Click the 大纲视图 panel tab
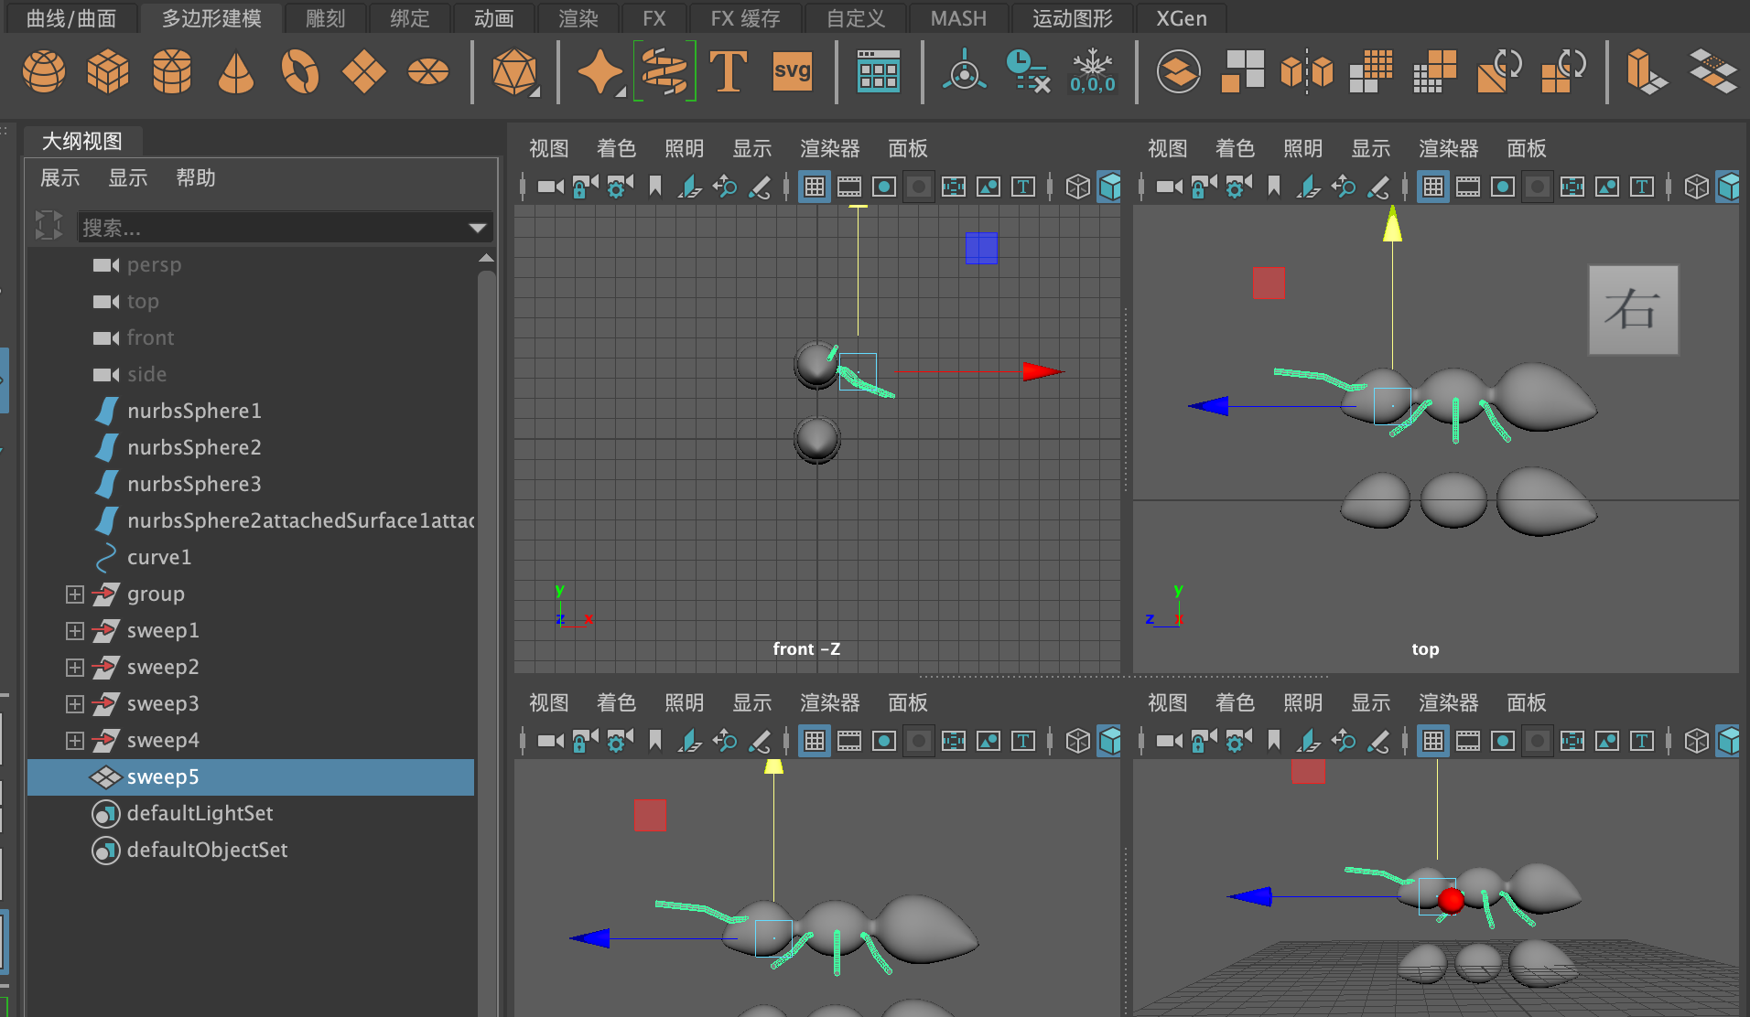Screen dimensions: 1750x1017 pos(81,141)
